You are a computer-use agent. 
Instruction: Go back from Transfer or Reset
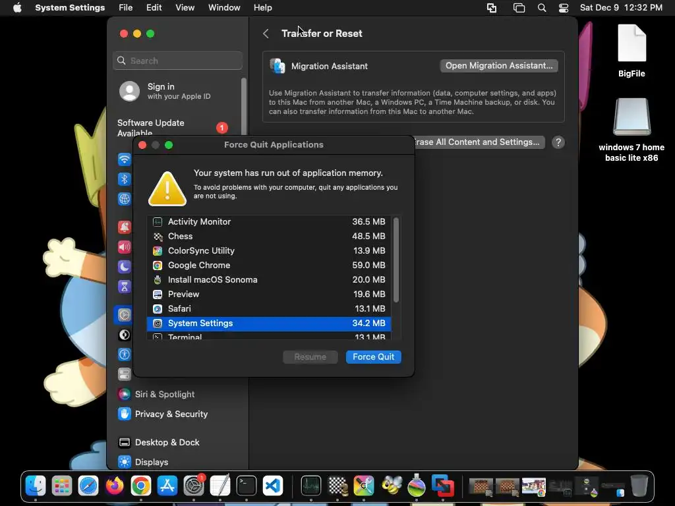[266, 34]
